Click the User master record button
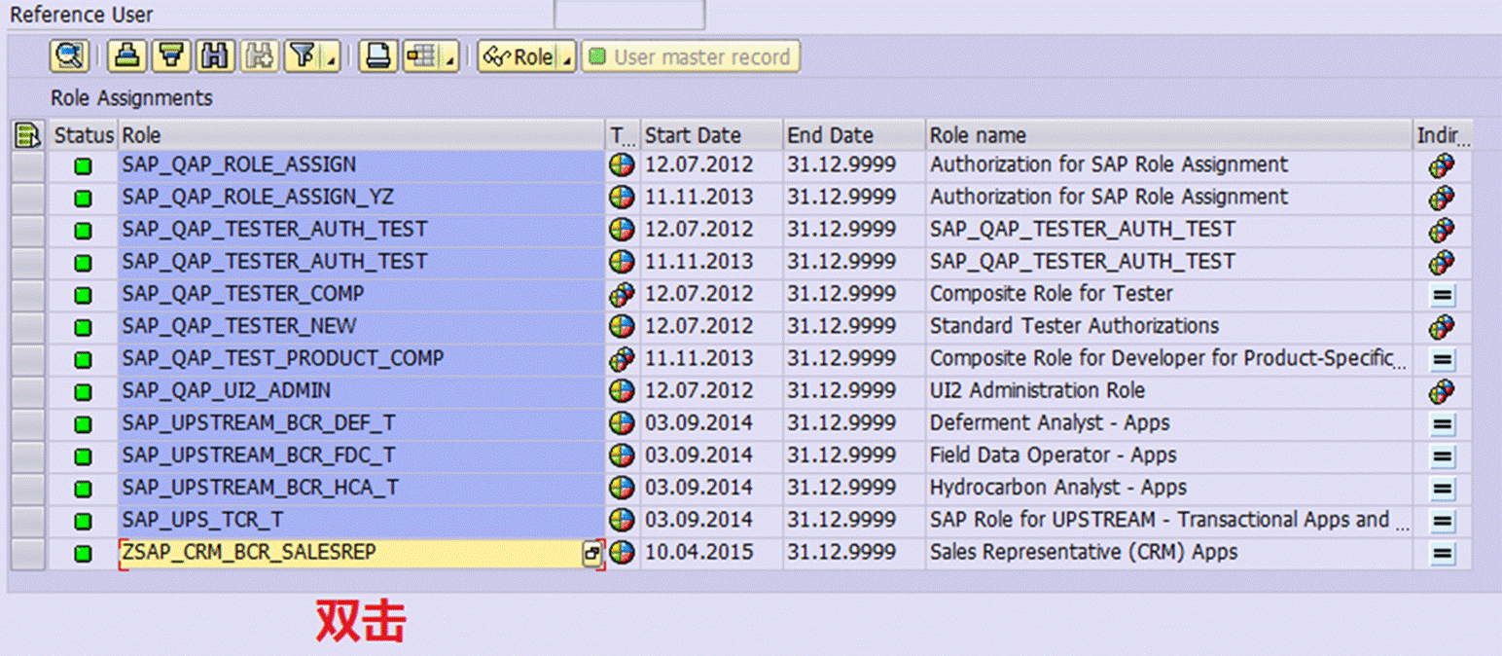 point(691,56)
